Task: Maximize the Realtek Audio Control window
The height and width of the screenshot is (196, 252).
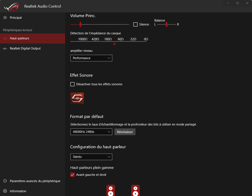Action: (x=237, y=3)
